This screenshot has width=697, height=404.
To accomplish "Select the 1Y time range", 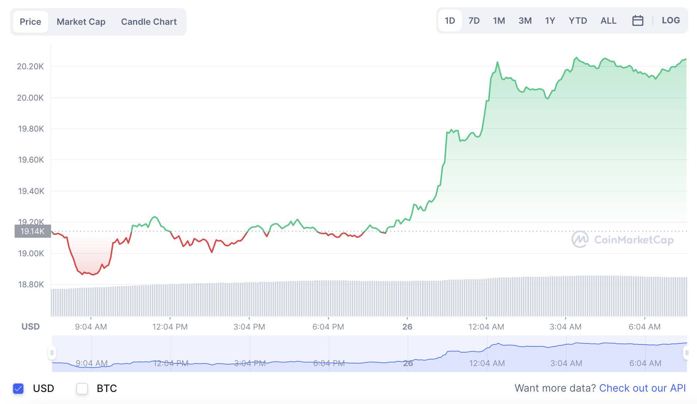I will pos(550,21).
